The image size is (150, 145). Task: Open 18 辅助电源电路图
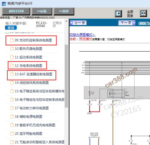pyautogui.click(x=28, y=117)
